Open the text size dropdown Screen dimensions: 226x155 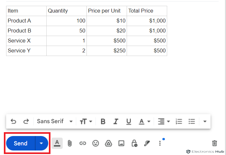coord(86,122)
